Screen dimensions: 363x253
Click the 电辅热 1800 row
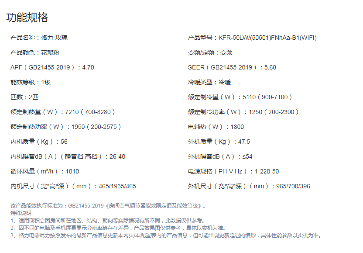point(216,127)
